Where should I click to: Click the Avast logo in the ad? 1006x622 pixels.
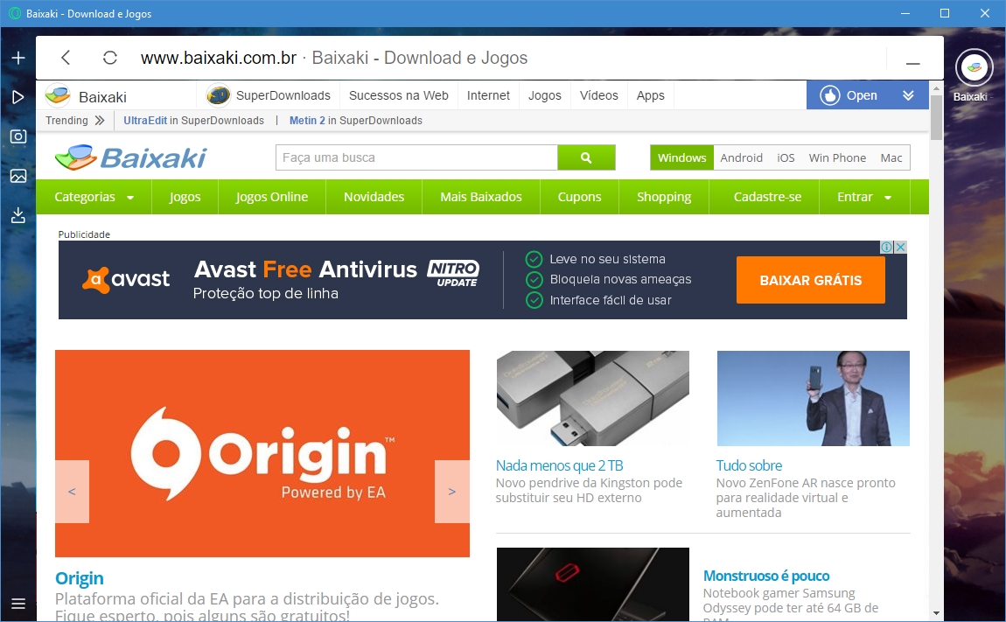[126, 279]
